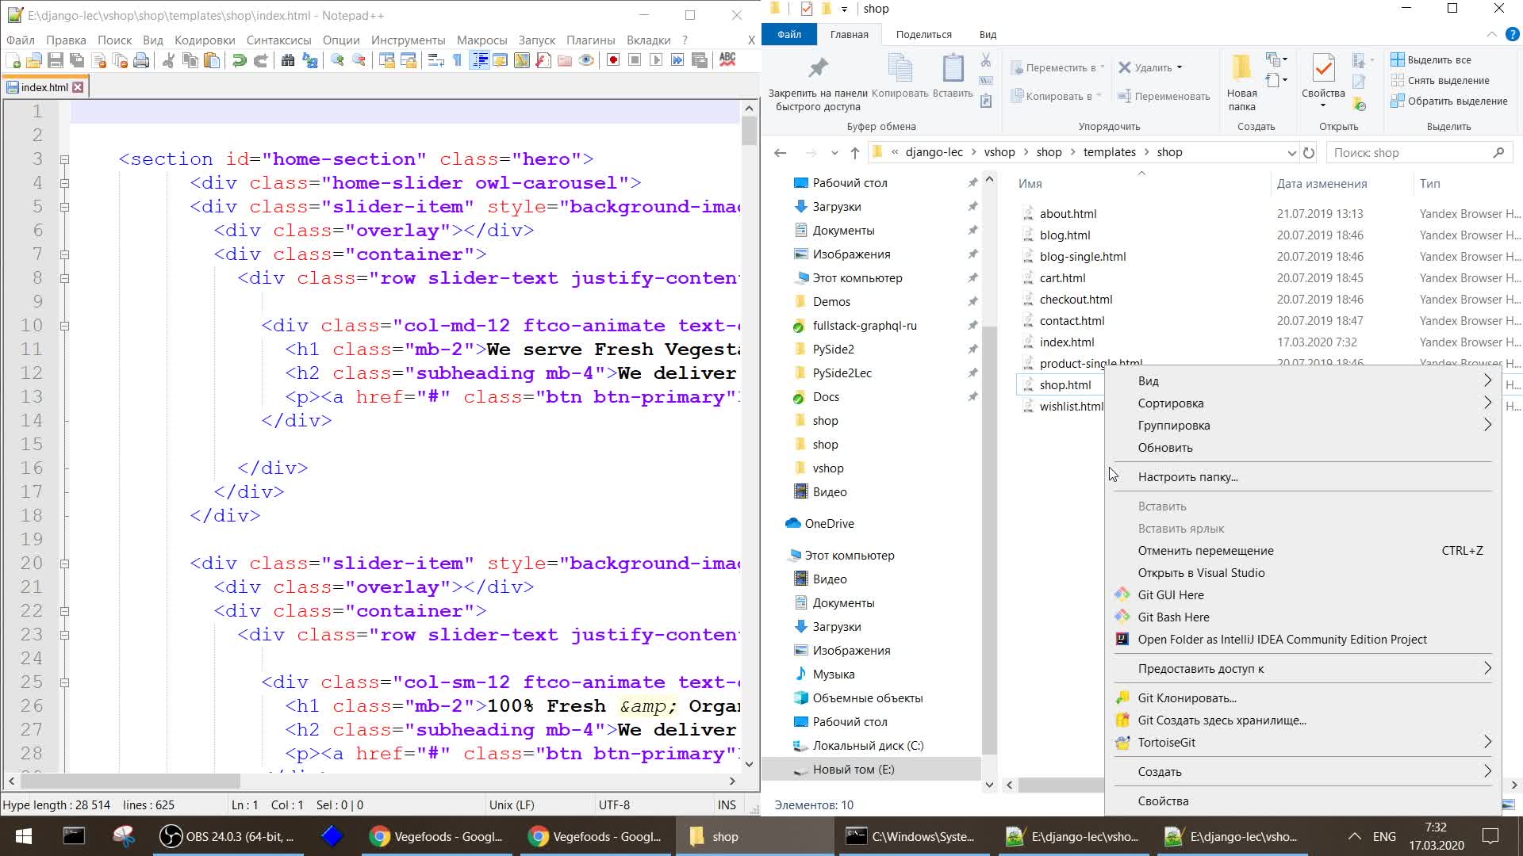The width and height of the screenshot is (1523, 856).
Task: Play back the recorded macro icon
Action: click(656, 60)
